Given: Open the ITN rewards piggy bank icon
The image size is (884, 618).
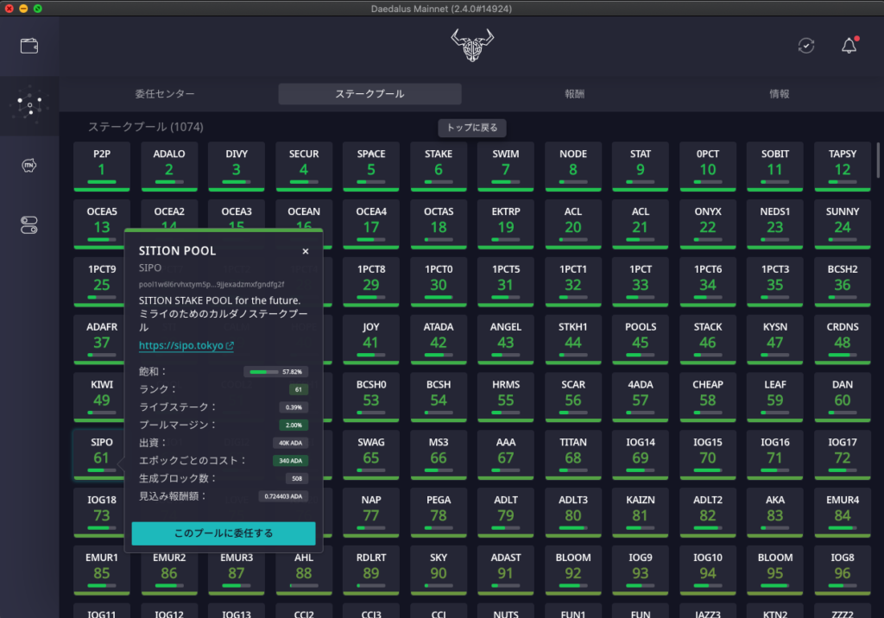Looking at the screenshot, I should coord(29,166).
